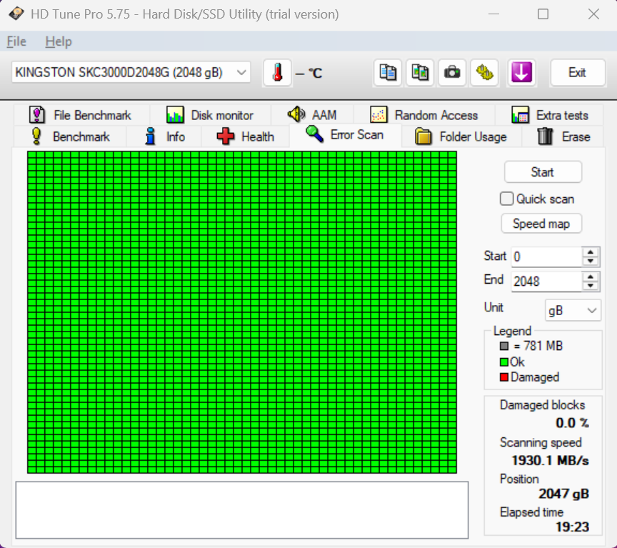Screen dimensions: 617x548
Task: Click the 1930.1 MB/s scanning speed value
Action: click(x=550, y=460)
